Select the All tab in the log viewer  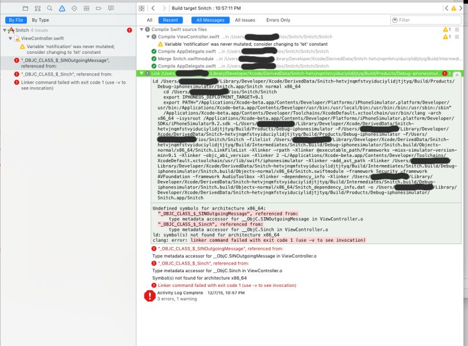coord(150,19)
